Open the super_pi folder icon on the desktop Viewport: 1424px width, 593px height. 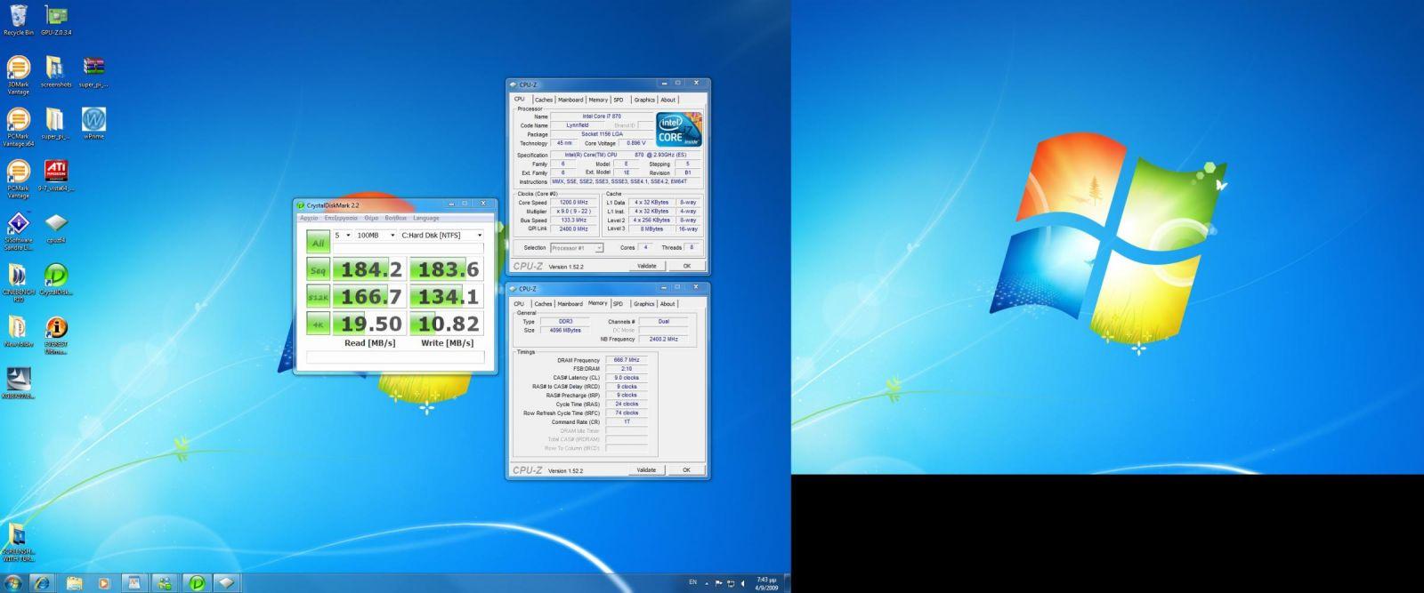pyautogui.click(x=55, y=124)
